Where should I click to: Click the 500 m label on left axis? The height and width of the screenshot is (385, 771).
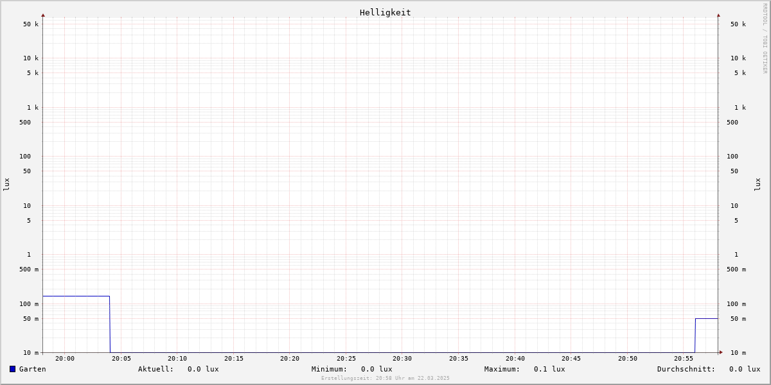pyautogui.click(x=29, y=269)
